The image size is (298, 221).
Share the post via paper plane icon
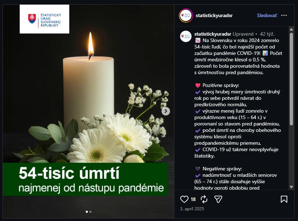coord(218,199)
